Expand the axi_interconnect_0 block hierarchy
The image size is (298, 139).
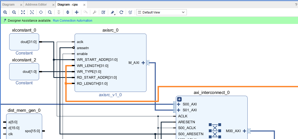[x=179, y=99]
